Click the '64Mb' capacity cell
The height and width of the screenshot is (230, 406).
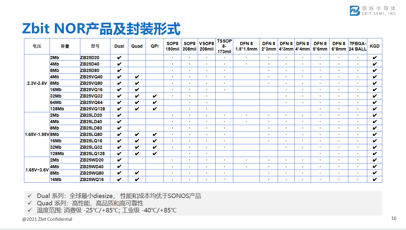pos(65,102)
